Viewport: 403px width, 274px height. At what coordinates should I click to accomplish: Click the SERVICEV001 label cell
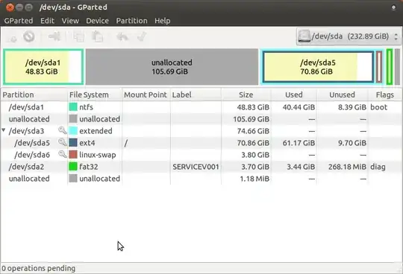tap(196, 167)
